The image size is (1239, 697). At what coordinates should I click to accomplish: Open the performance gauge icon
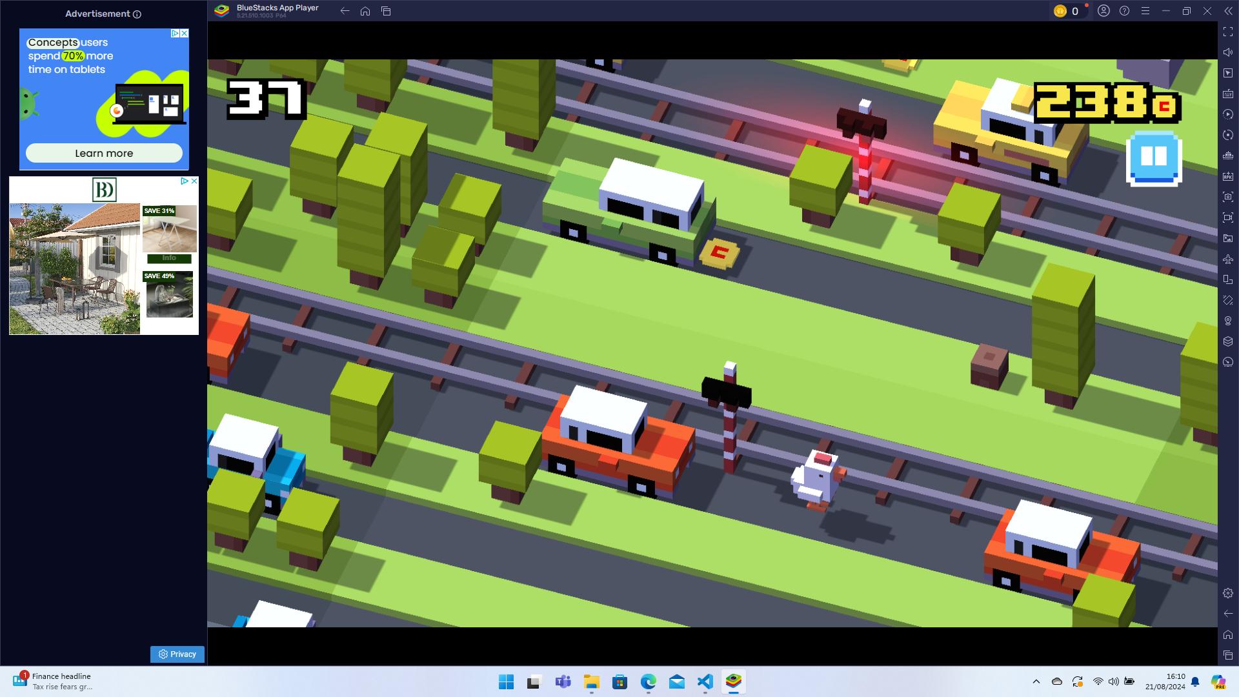click(1228, 362)
